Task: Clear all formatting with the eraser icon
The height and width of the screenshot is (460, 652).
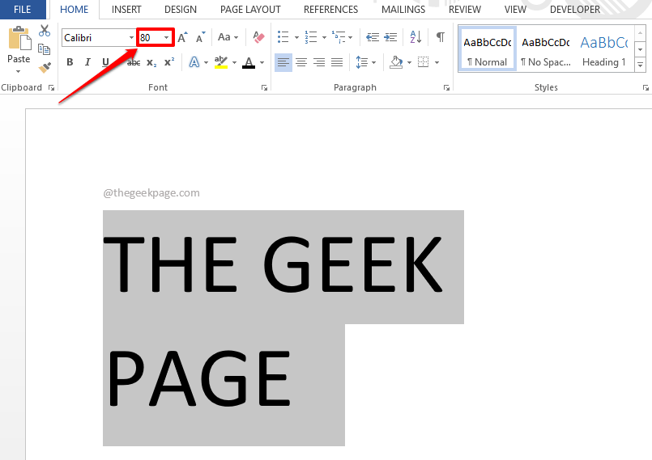Action: 258,38
